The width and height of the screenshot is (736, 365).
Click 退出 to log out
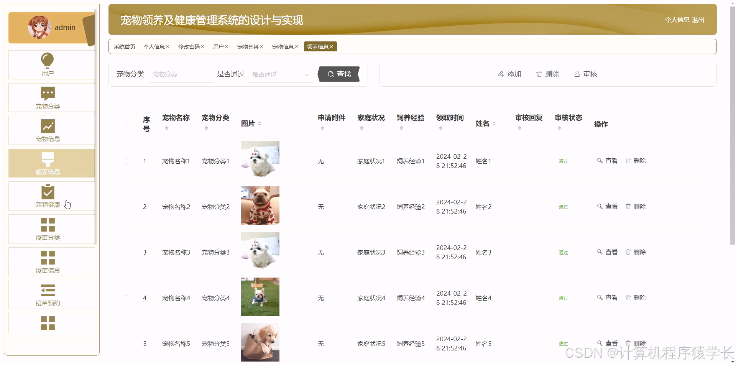(698, 20)
